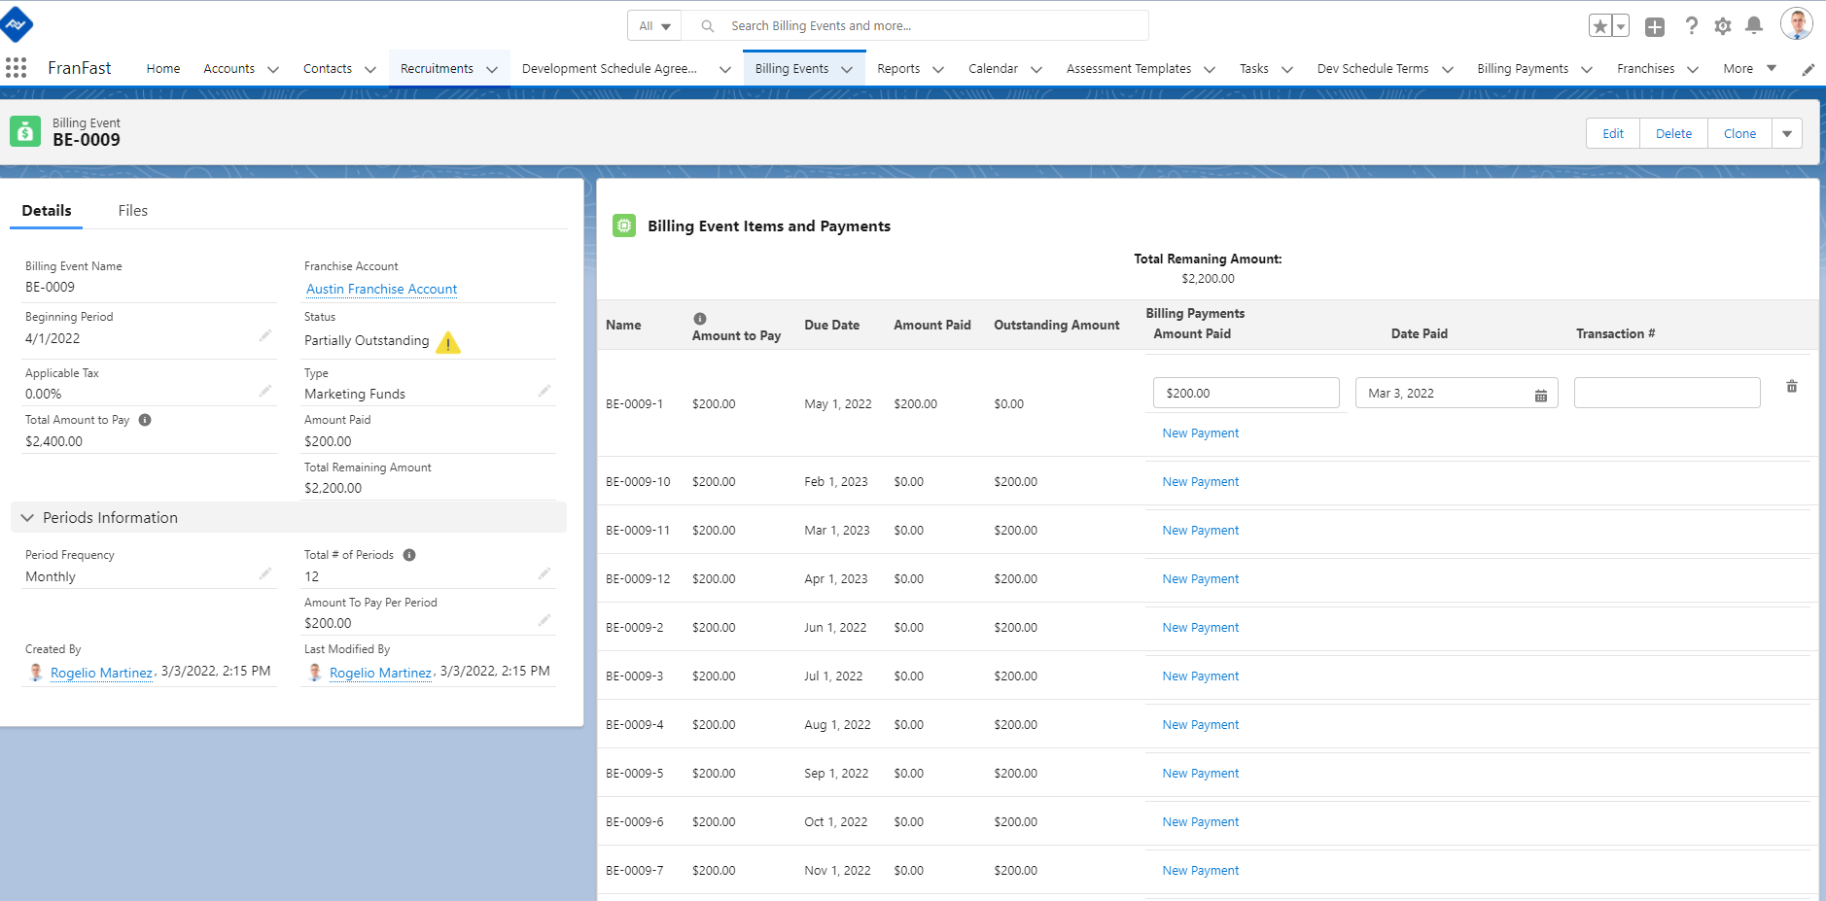Viewport: 1826px width, 901px height.
Task: Click info icon beside Total Amount to Pay
Action: (x=145, y=420)
